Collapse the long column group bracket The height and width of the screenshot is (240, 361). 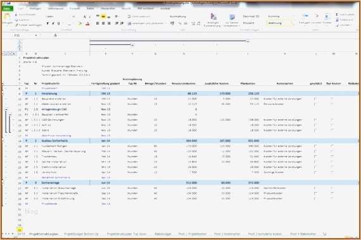(248, 42)
